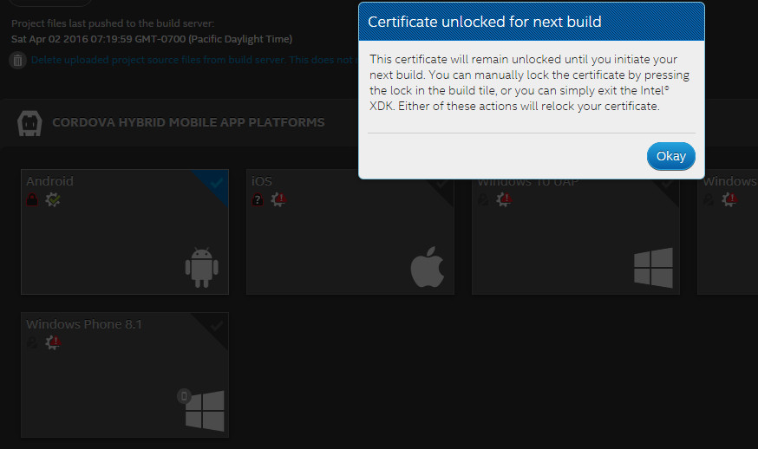Toggle the Android tile checkmark corner

pyautogui.click(x=216, y=183)
